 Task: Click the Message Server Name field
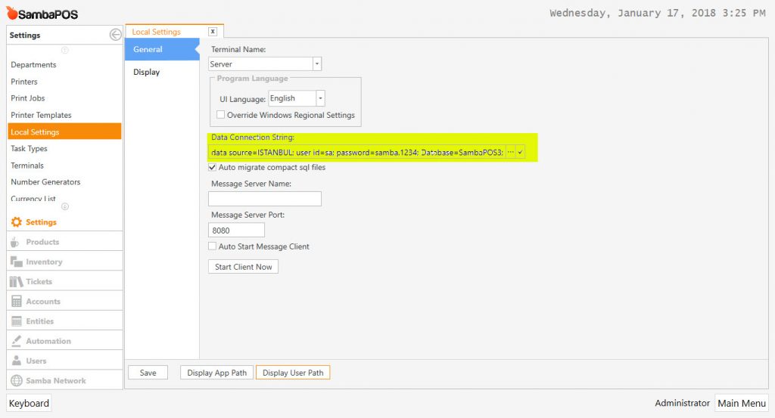click(x=265, y=199)
